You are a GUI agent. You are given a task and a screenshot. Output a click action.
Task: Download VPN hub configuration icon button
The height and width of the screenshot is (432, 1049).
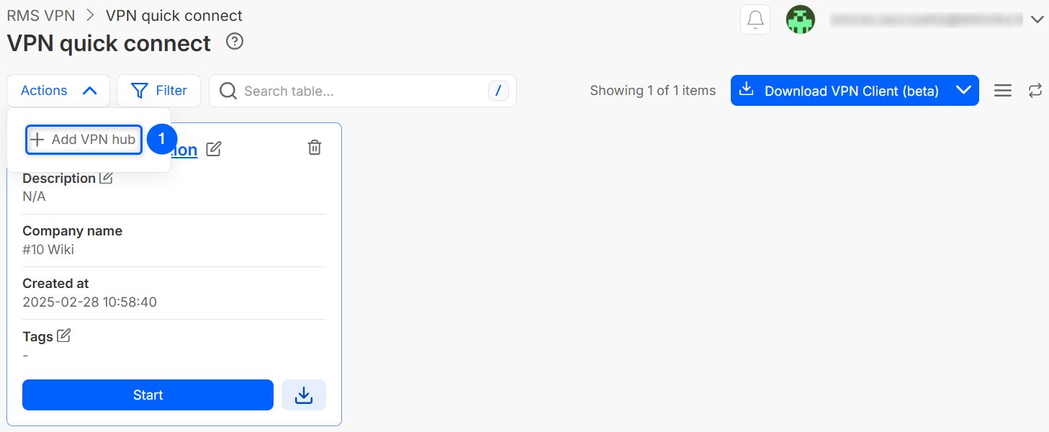(304, 395)
